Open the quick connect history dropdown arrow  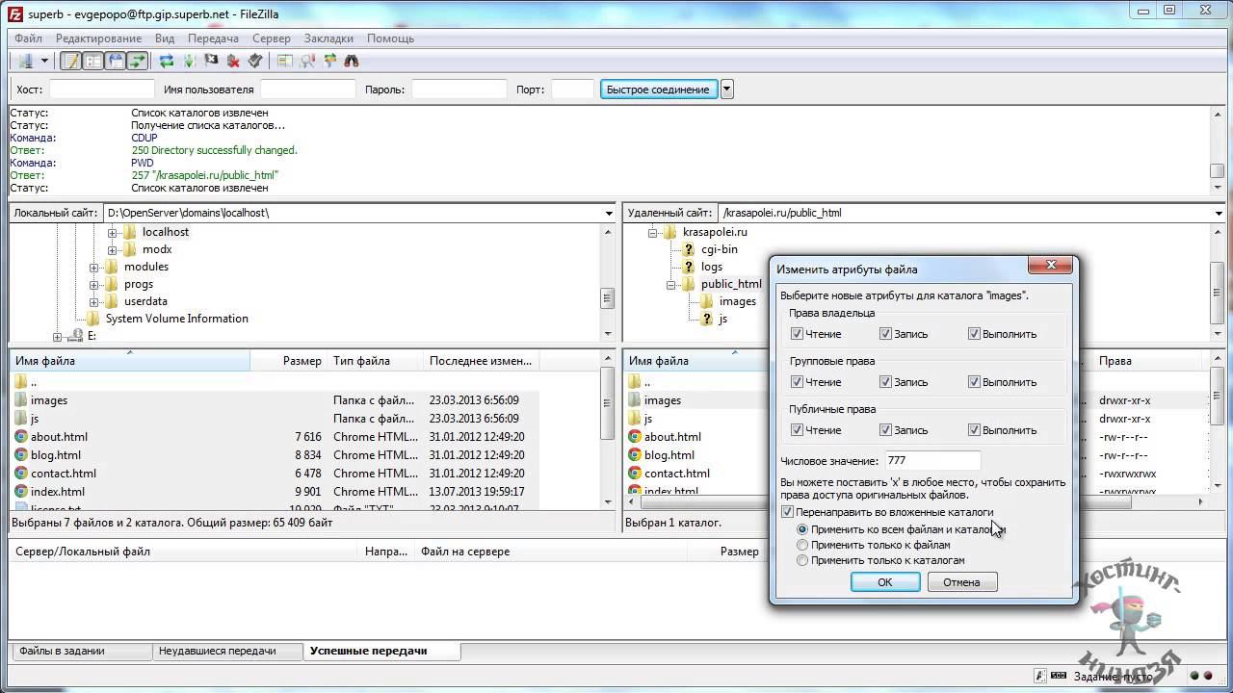coord(727,90)
